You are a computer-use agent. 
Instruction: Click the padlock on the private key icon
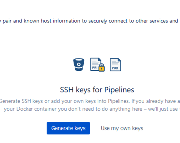click(x=102, y=68)
